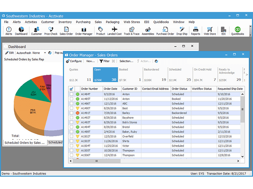Viewport: 253px width, 189px height.
Task: Switch to Scheduled Orders by Sales tab
Action: 24,143
